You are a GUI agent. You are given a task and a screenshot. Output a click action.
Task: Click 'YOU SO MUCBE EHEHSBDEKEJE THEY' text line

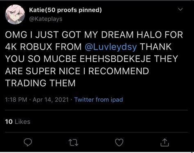pyautogui.click(x=92, y=59)
